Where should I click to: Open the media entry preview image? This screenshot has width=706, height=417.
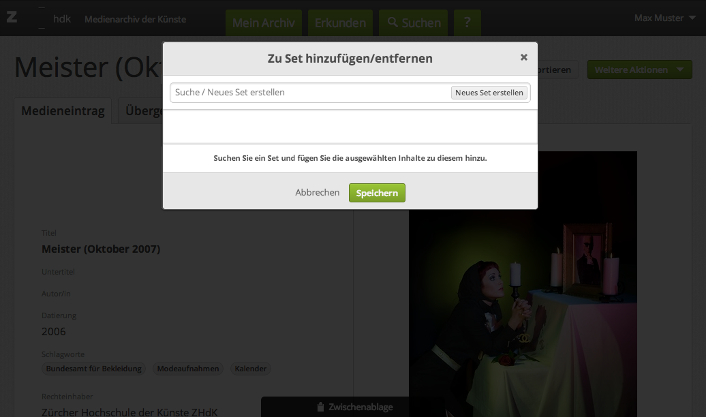pyautogui.click(x=522, y=307)
